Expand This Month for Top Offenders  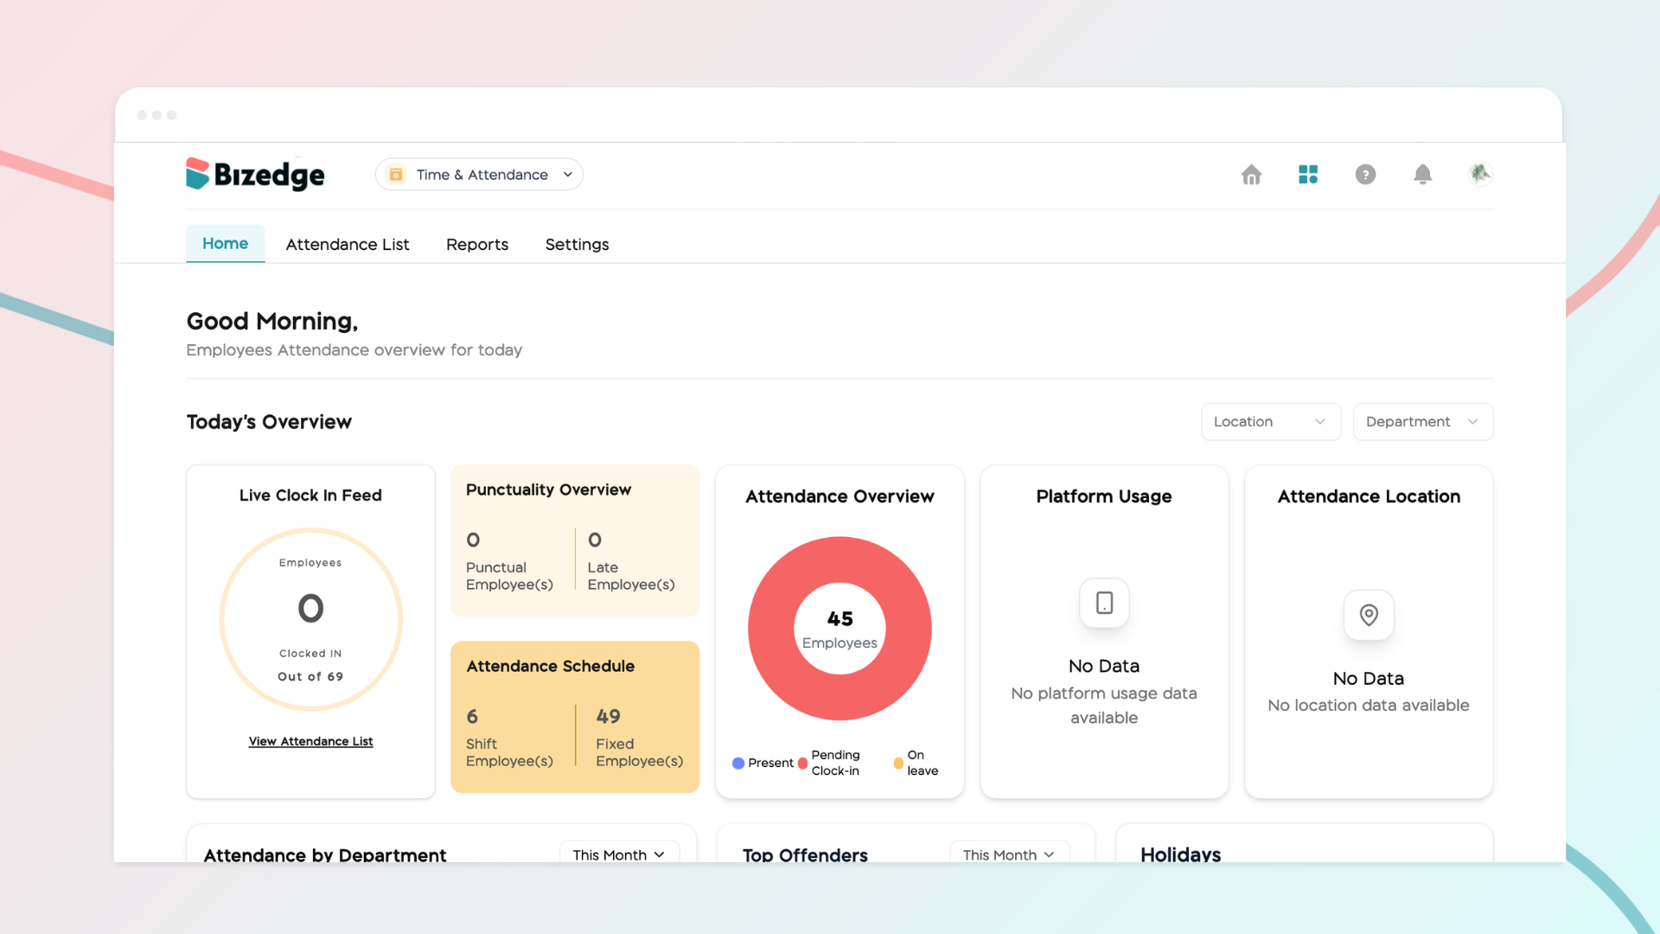[1010, 853]
